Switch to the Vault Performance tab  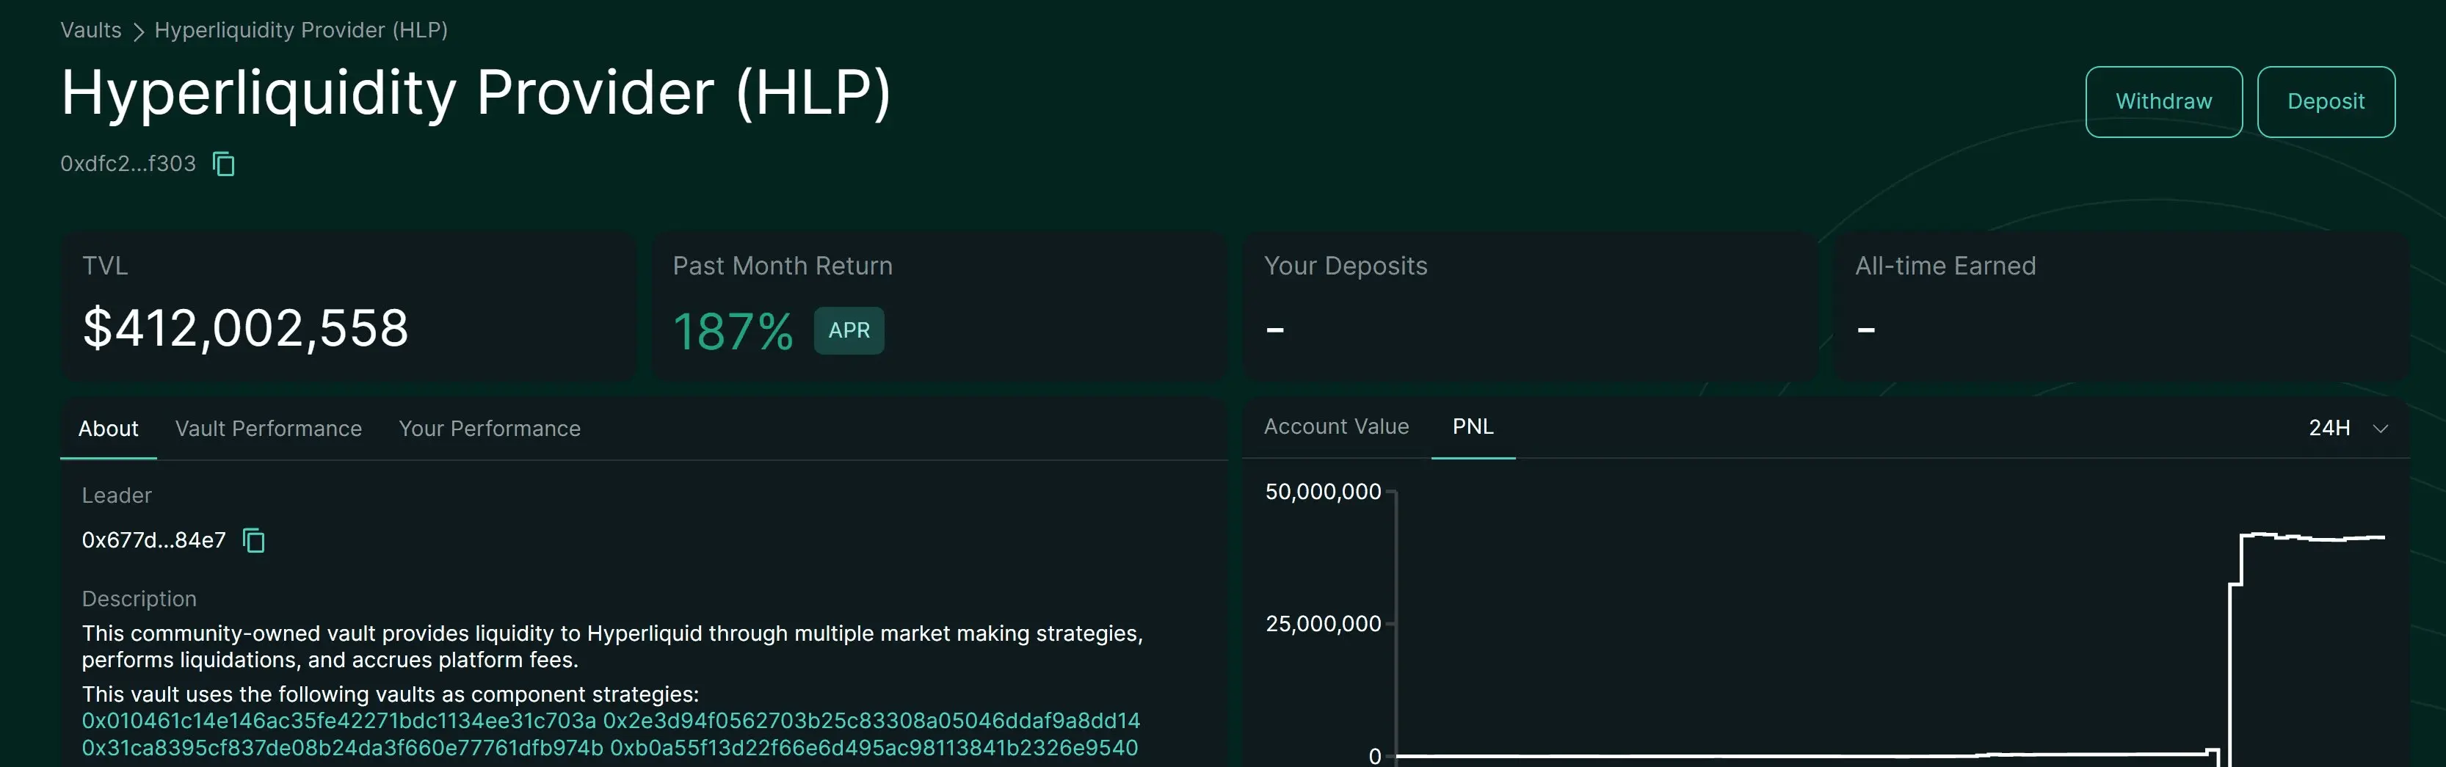269,429
